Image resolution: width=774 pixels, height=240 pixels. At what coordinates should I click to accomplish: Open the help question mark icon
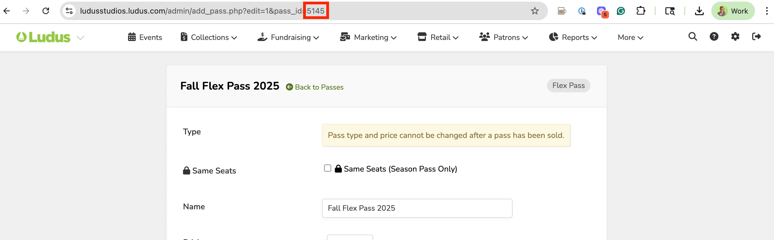(714, 37)
